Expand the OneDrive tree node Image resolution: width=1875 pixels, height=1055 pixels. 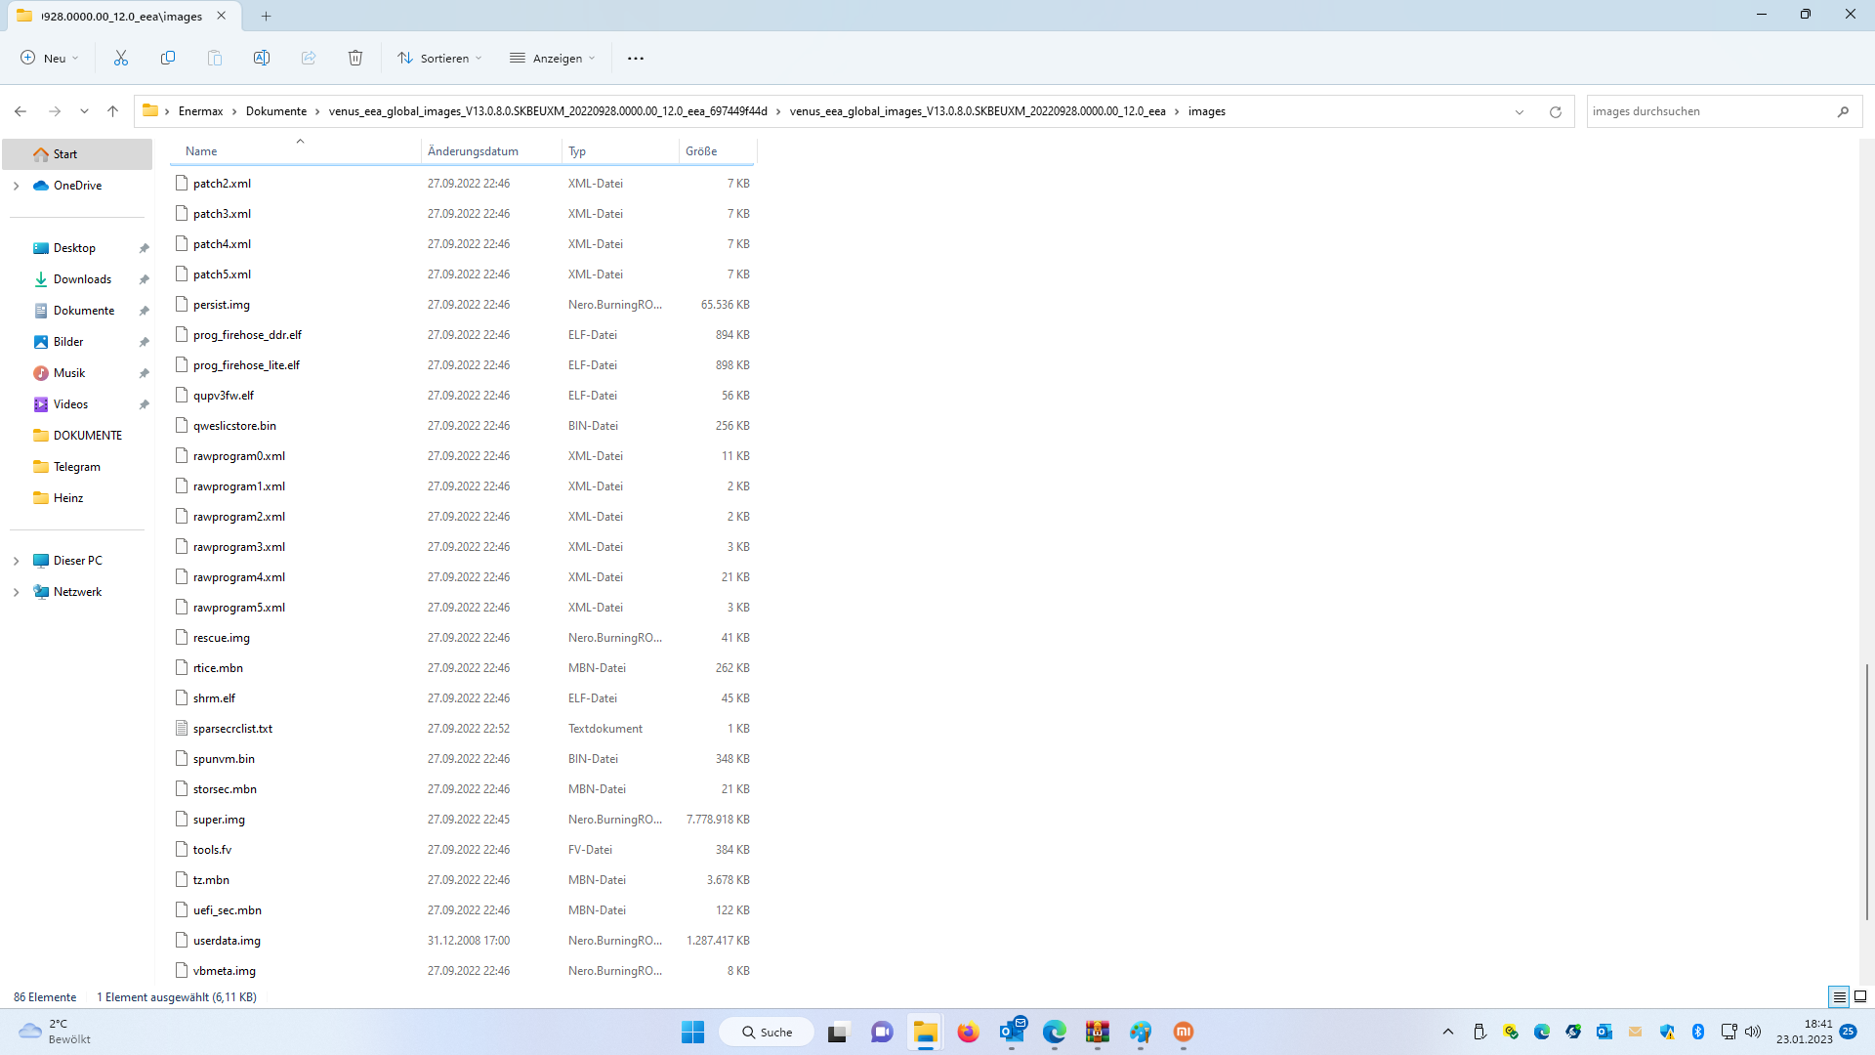pos(16,186)
